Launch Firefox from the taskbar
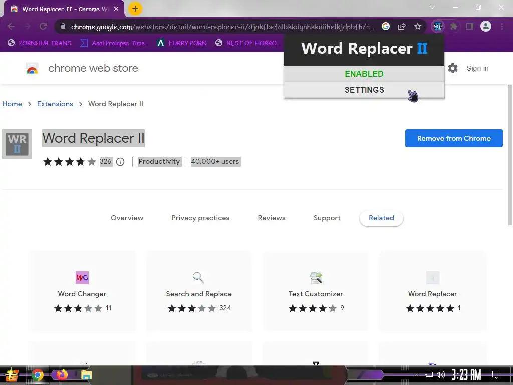The width and height of the screenshot is (513, 385). pos(62,375)
